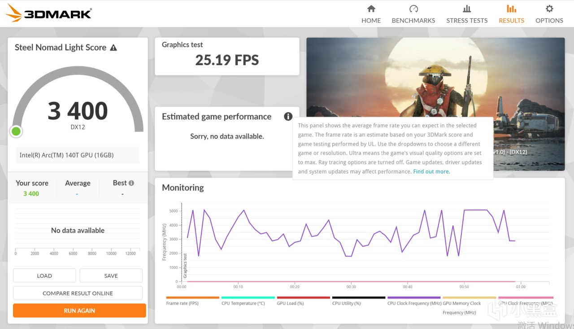The width and height of the screenshot is (574, 329).
Task: Click the 'Estimated game performance' heading
Action: click(x=217, y=117)
